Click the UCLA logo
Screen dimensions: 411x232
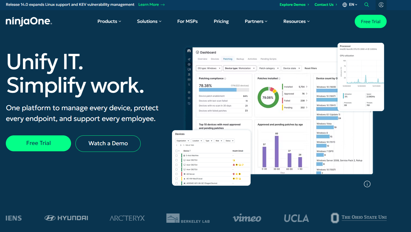(x=296, y=218)
